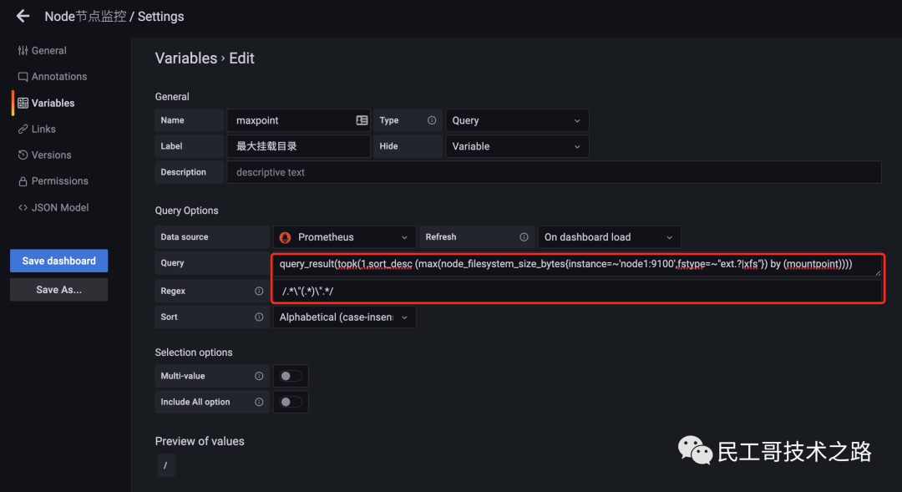Open the General settings section
The image size is (902, 492).
(48, 50)
